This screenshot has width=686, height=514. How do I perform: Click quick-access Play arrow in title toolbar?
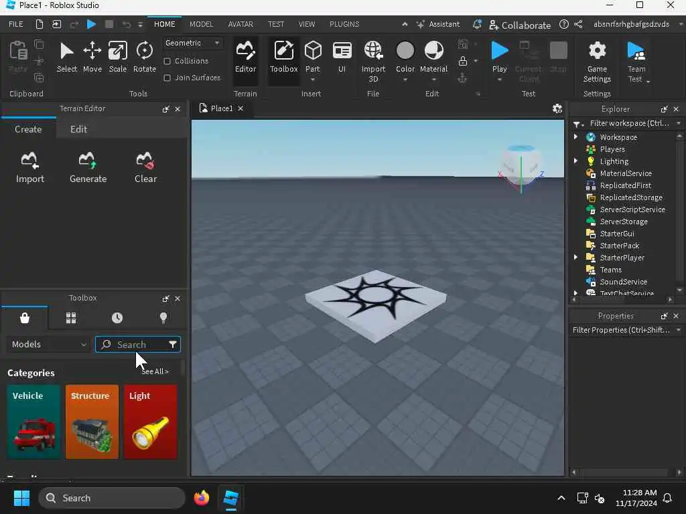coord(91,25)
